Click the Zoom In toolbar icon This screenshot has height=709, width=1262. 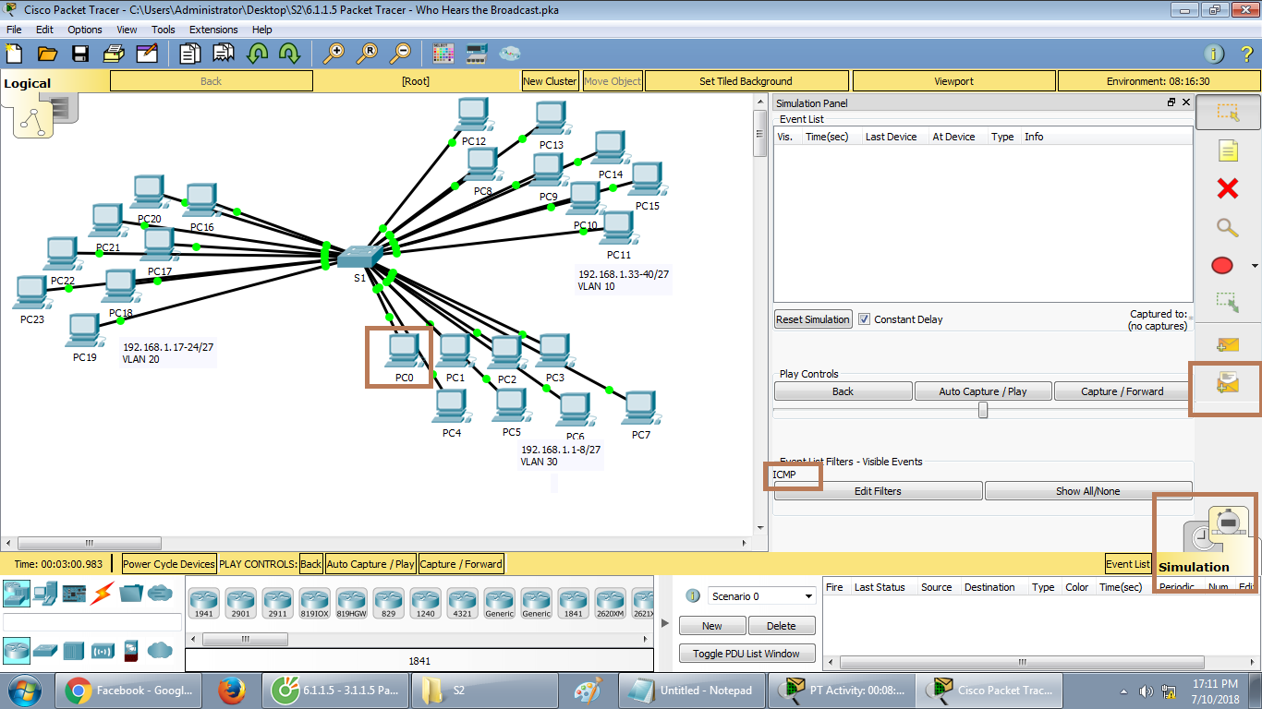coord(334,54)
